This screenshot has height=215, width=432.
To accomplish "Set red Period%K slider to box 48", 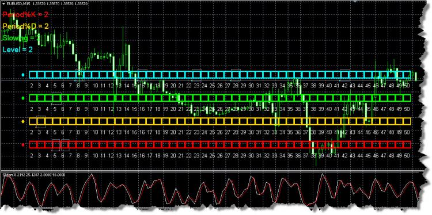I will (x=392, y=145).
